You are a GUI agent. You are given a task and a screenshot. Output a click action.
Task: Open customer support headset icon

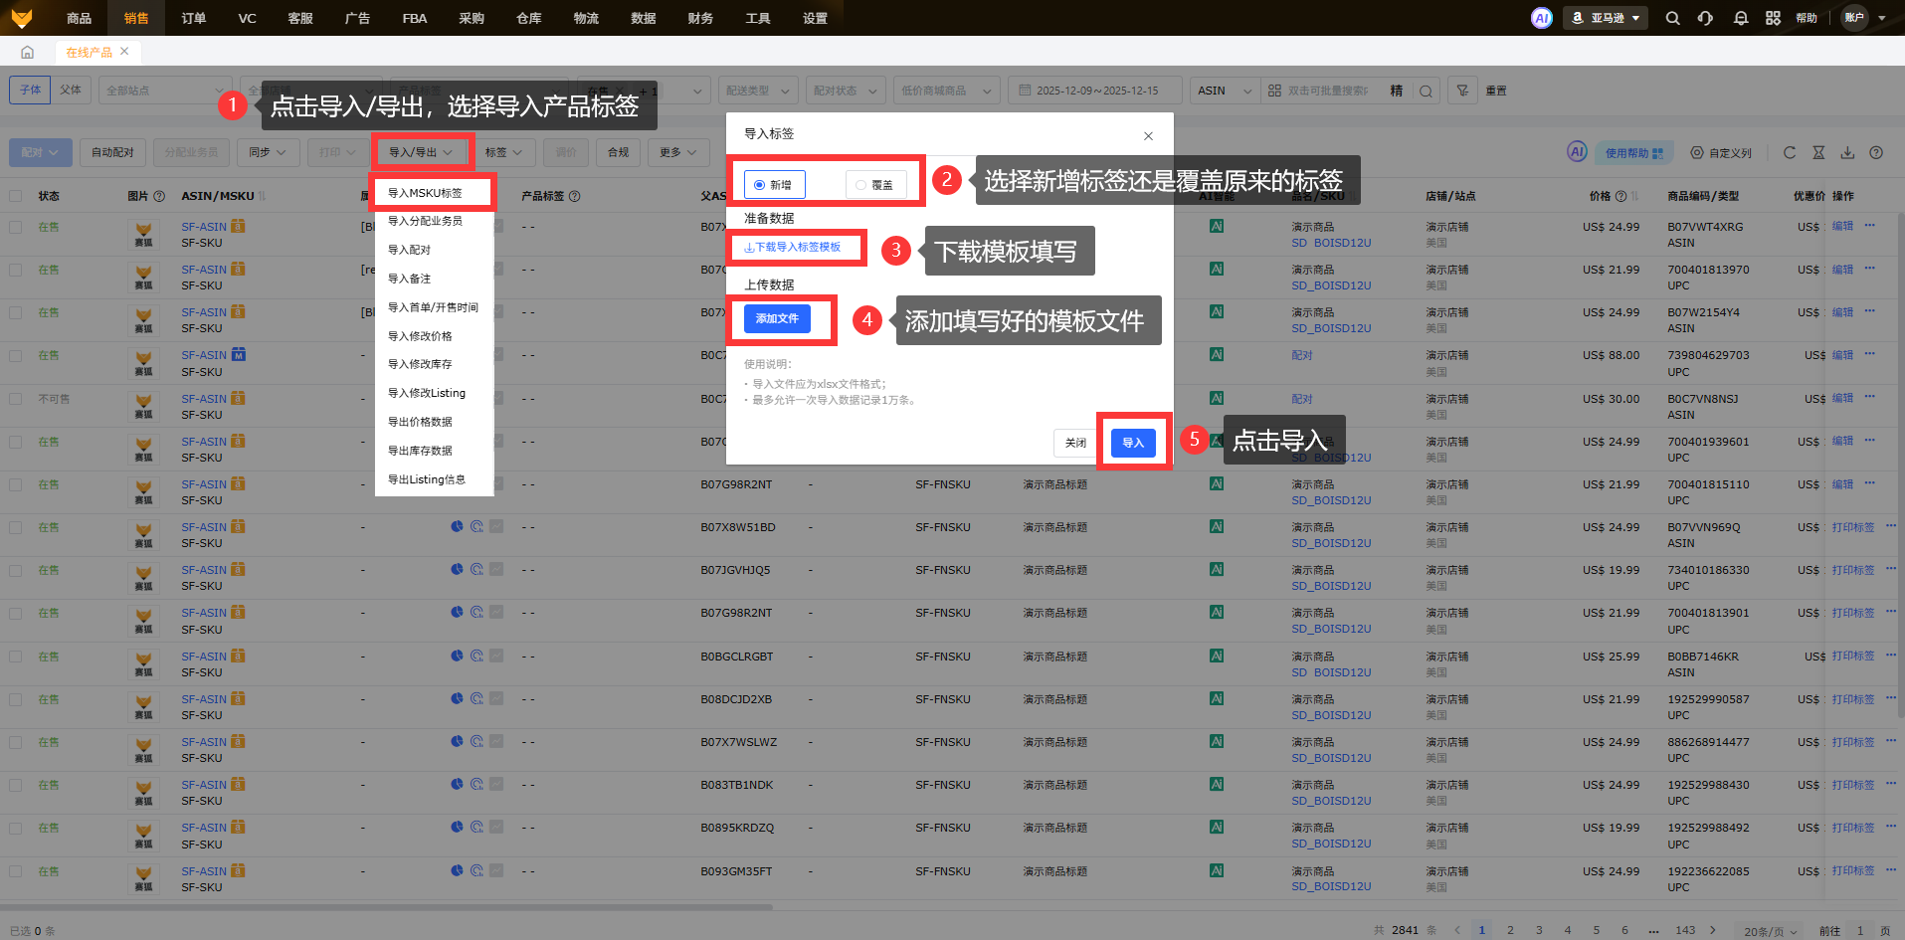(1705, 18)
